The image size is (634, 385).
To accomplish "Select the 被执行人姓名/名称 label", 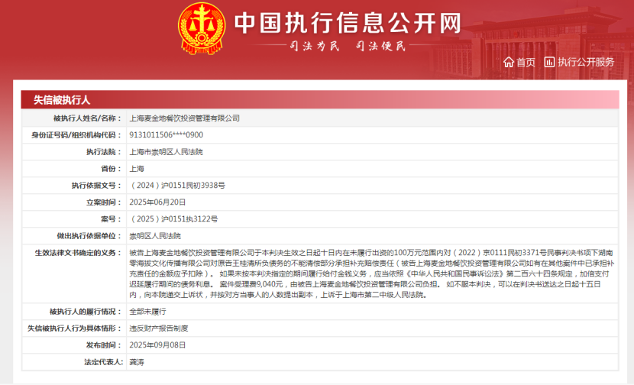I will [87, 118].
